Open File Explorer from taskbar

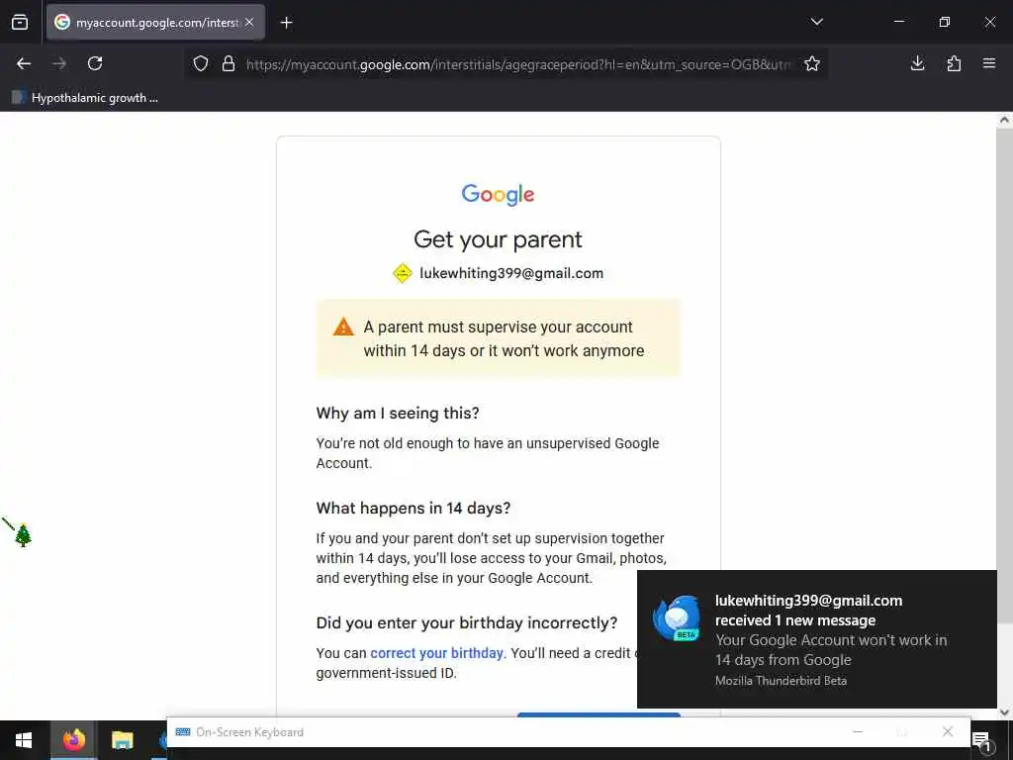coord(122,740)
